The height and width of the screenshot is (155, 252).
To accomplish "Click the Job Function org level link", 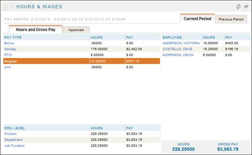I will 14,146.
